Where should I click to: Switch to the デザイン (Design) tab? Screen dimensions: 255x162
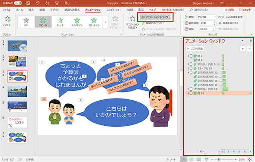click(54, 10)
